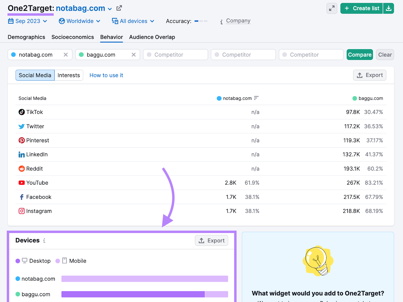The height and width of the screenshot is (302, 403).
Task: Toggle Mobile legend in Devices widget
Action: (71, 261)
